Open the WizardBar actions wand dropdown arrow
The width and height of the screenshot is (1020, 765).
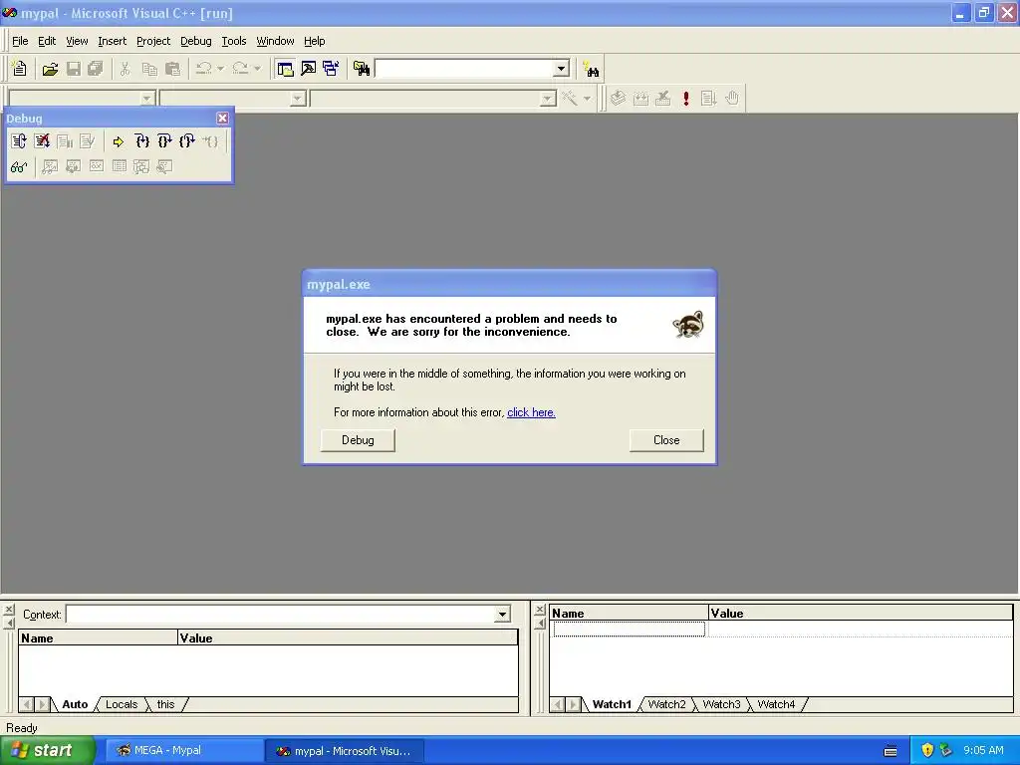[587, 99]
